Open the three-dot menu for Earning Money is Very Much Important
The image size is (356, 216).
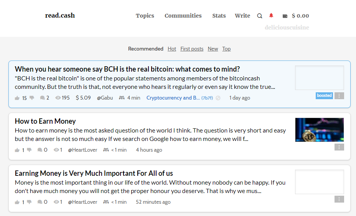pyautogui.click(x=339, y=199)
